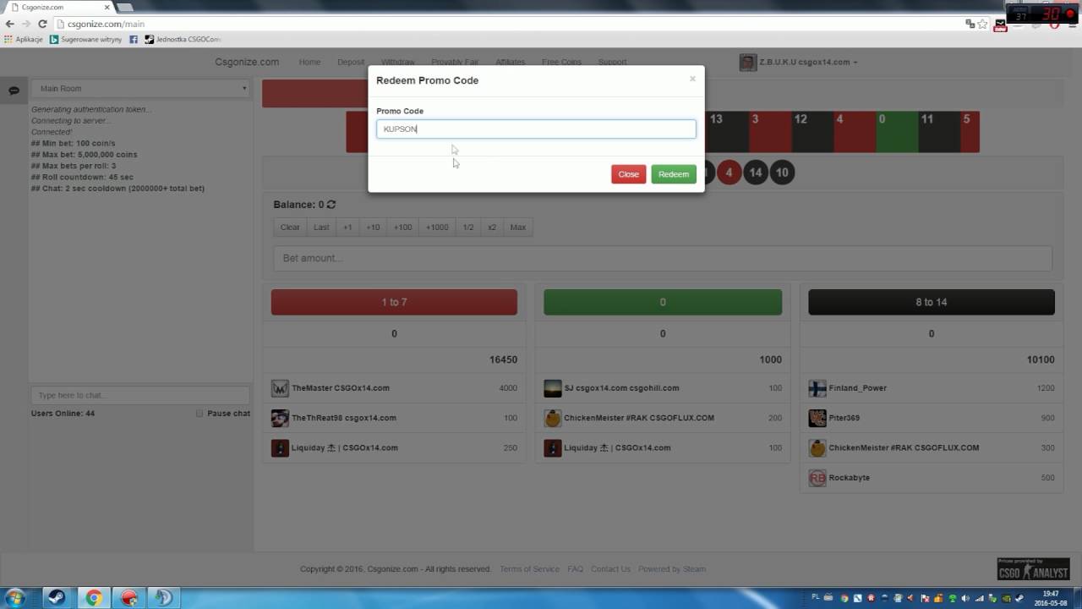
Task: Close the Csgonize.com browser tab
Action: [x=107, y=7]
